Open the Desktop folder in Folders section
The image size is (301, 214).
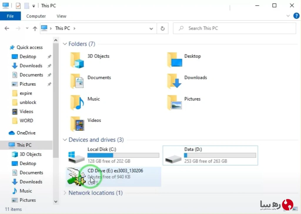click(x=174, y=60)
